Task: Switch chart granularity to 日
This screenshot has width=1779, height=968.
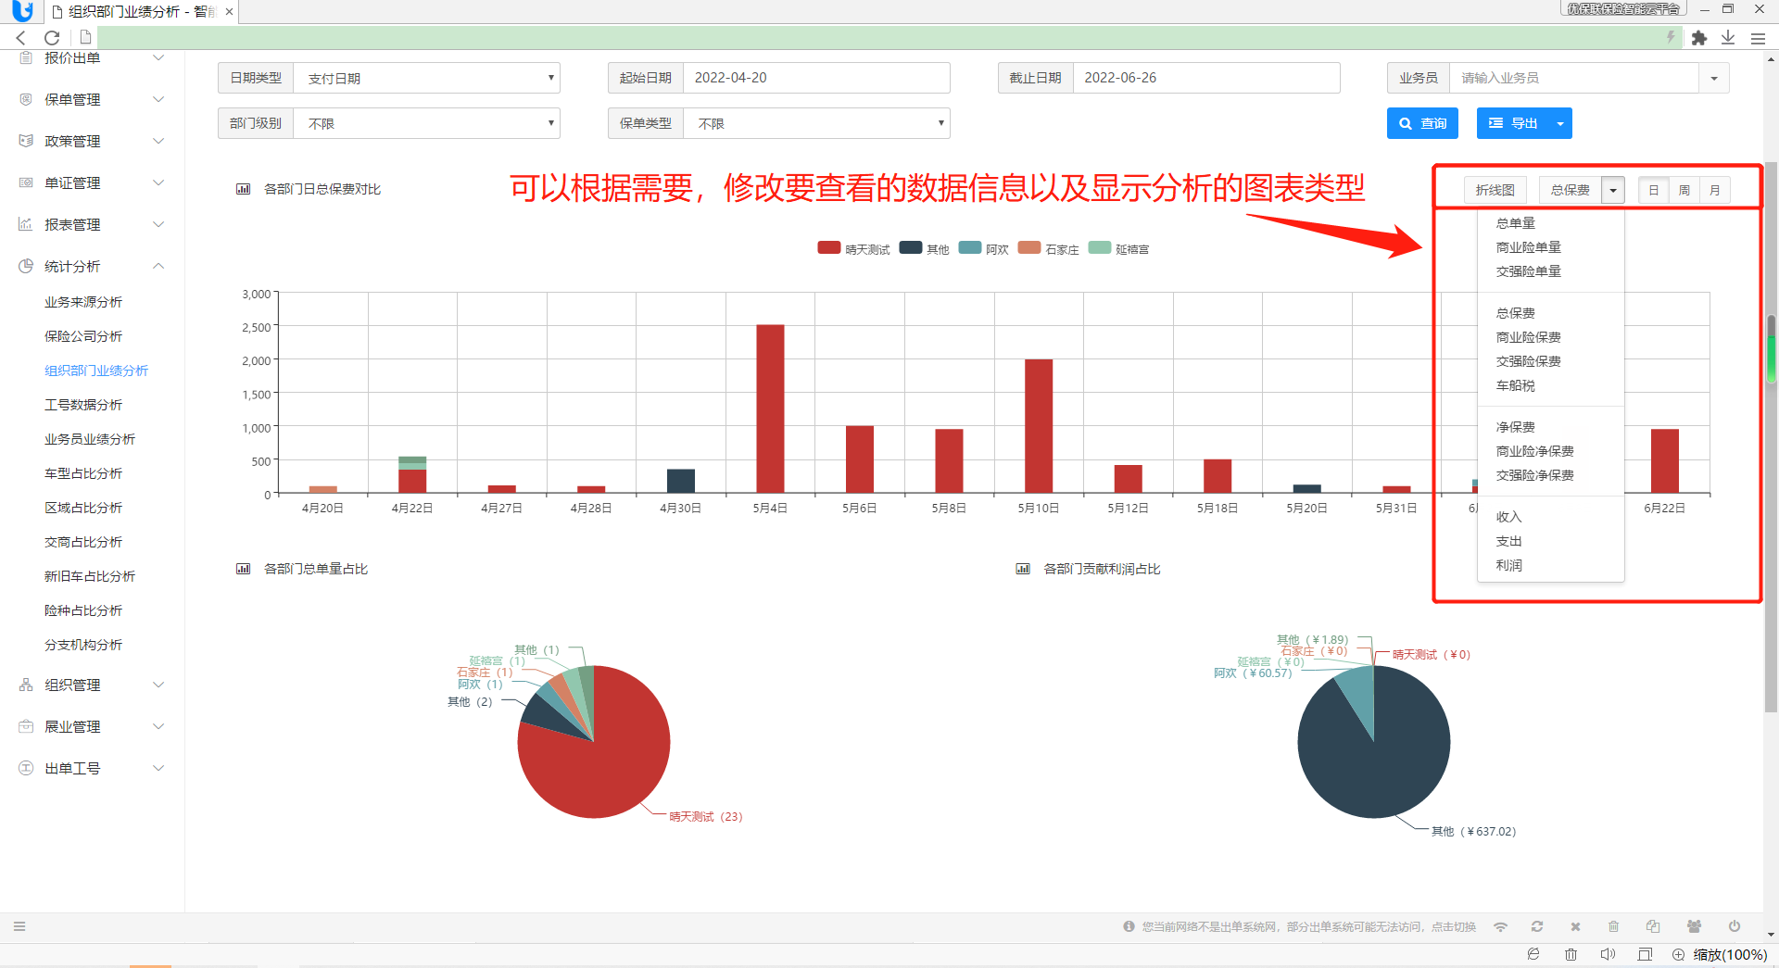Action: [x=1654, y=190]
